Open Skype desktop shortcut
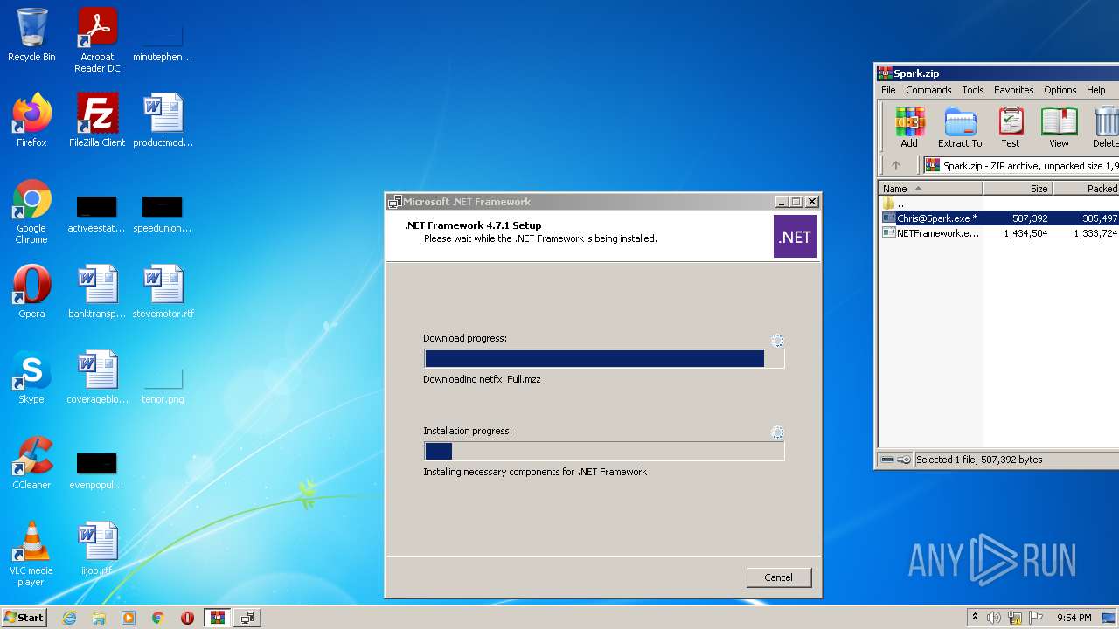 [x=31, y=377]
